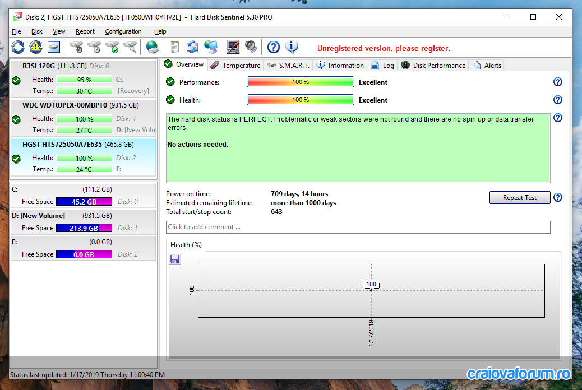Click the Performance 100 % gradient bar
This screenshot has width=582, height=390.
(x=301, y=82)
